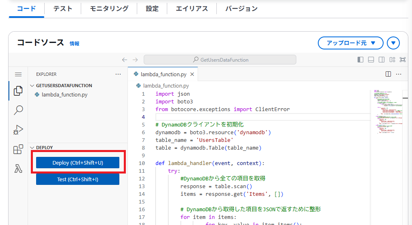Click the 'UsersTable' string on line 7
The image size is (412, 225).
[x=215, y=140]
